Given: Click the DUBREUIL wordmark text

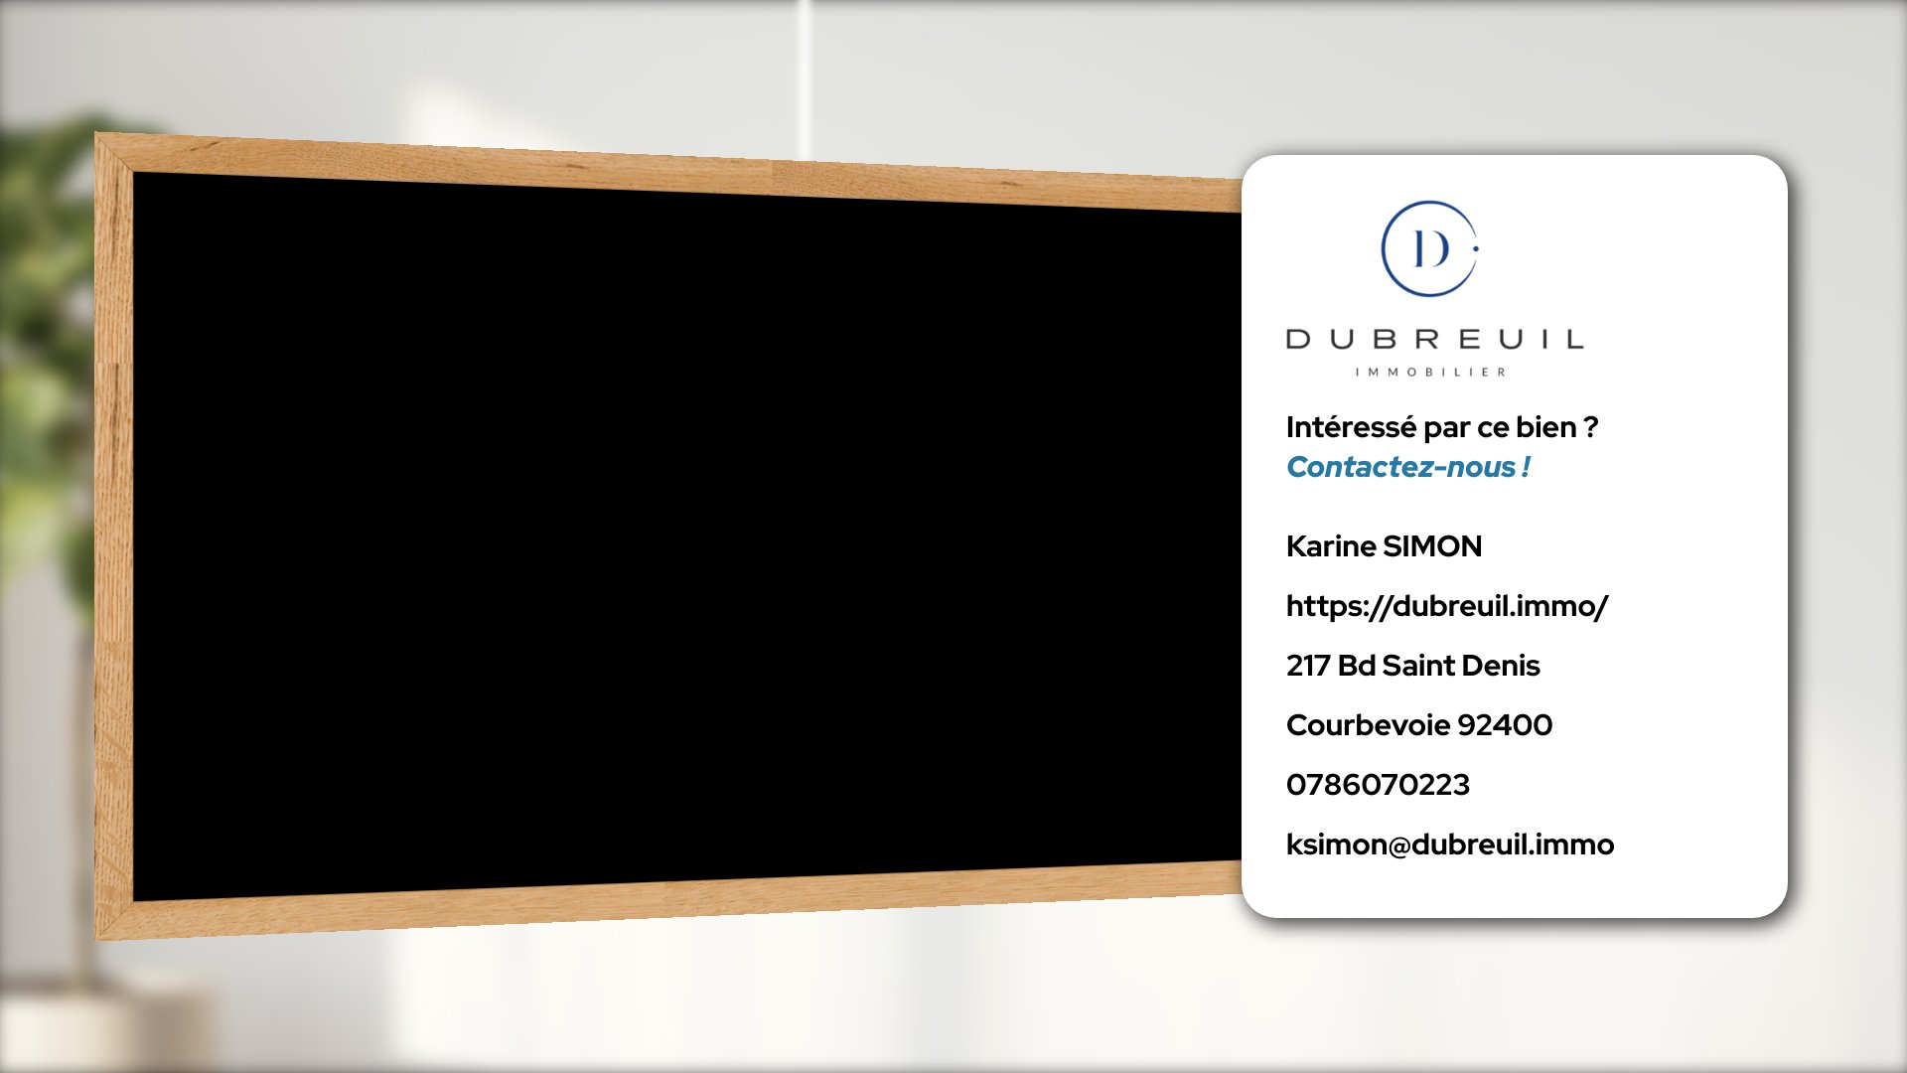Looking at the screenshot, I should click(1434, 340).
